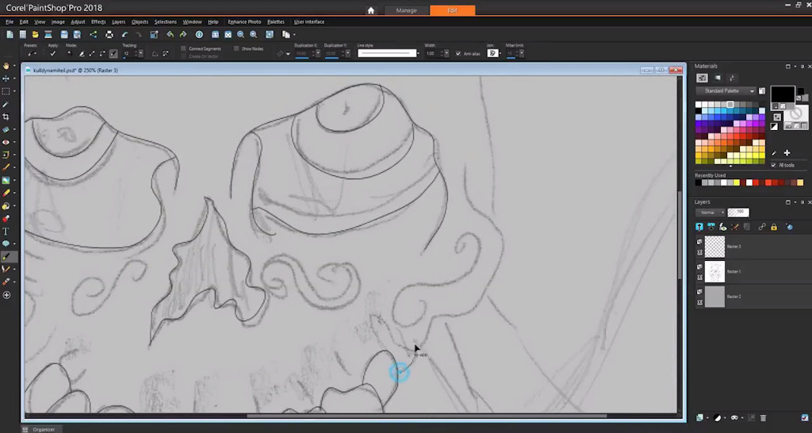
Task: Pick the yellow recently used swatch
Action: pyautogui.click(x=737, y=183)
